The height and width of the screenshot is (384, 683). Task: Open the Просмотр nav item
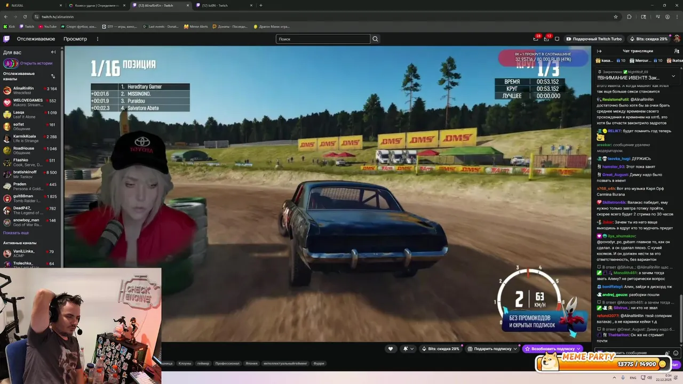(75, 39)
